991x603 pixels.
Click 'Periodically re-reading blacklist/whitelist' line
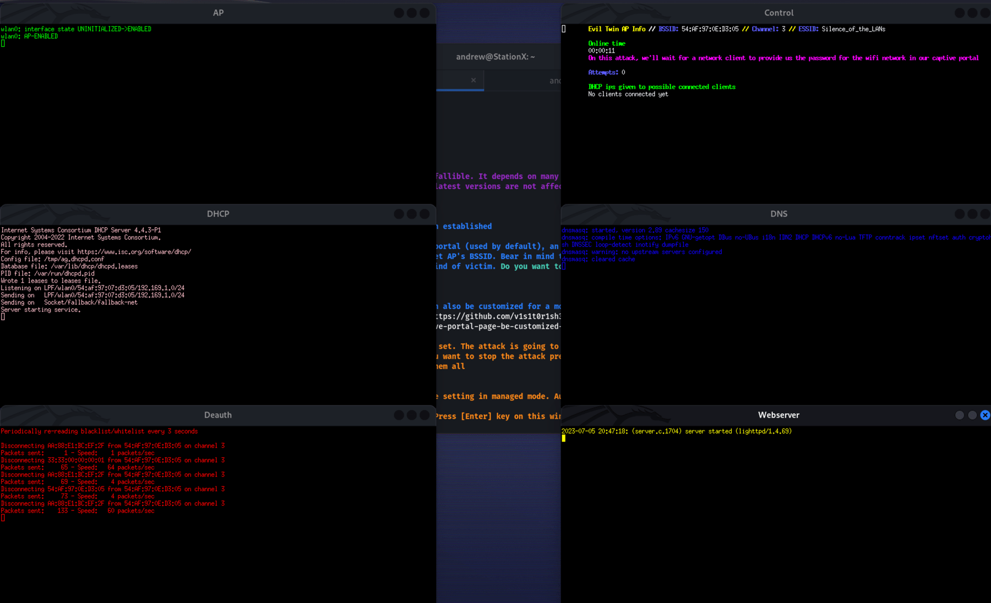99,431
